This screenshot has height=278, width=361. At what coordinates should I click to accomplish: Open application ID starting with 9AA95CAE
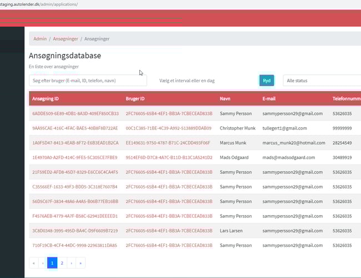(75, 128)
